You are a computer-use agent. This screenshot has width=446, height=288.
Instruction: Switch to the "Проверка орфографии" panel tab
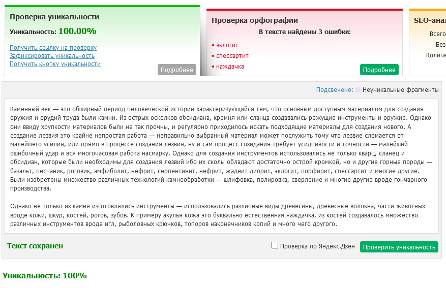pyautogui.click(x=254, y=20)
